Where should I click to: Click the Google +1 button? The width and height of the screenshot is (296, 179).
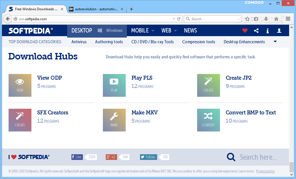pos(111,157)
